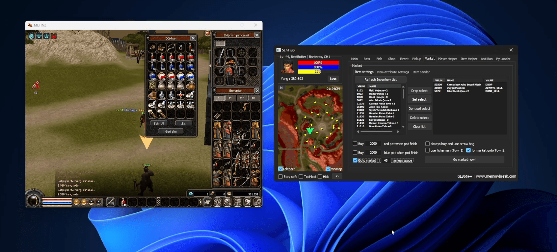Image resolution: width=557 pixels, height=252 pixels.
Task: Uncheck for market goto Town2
Action: 468,150
